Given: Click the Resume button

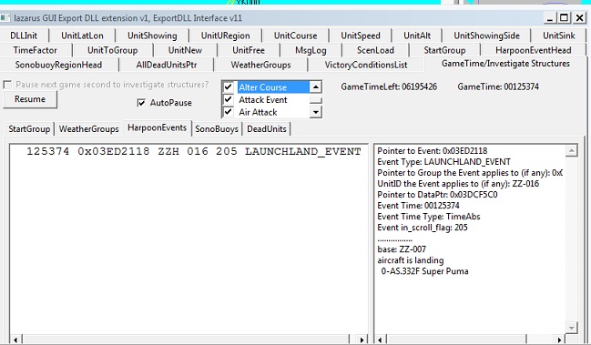Looking at the screenshot, I should coord(30,99).
